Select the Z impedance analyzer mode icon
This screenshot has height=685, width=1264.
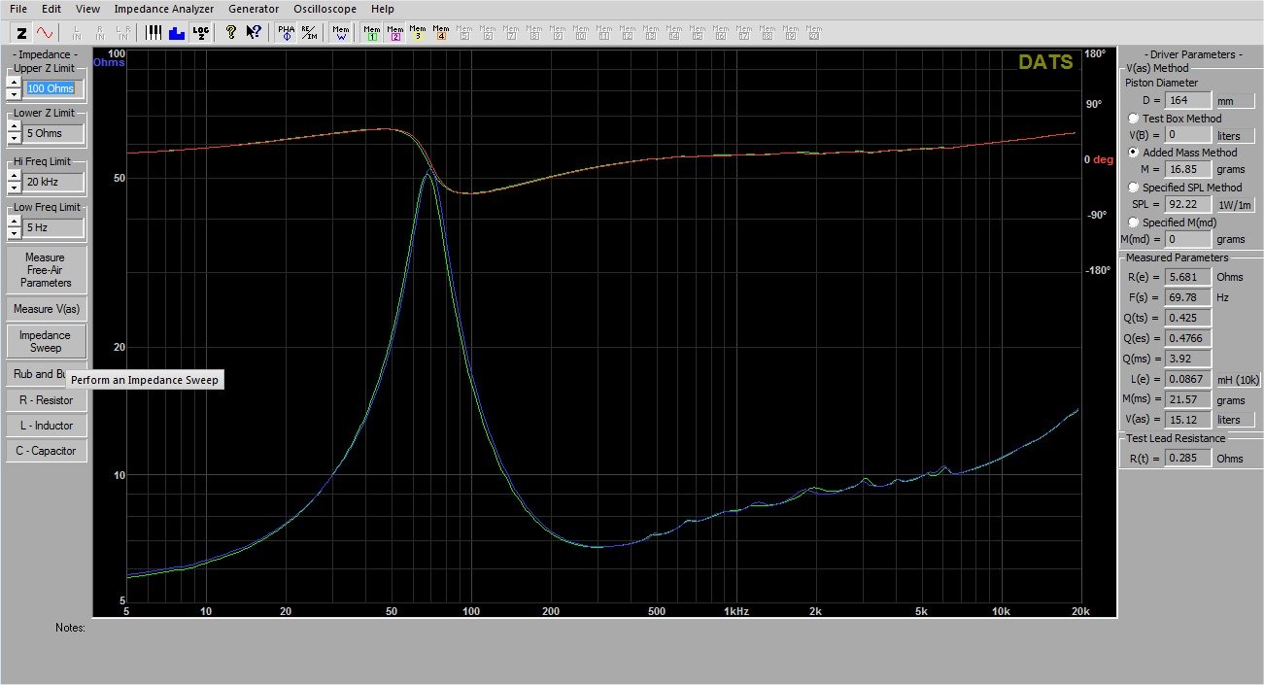coord(21,32)
